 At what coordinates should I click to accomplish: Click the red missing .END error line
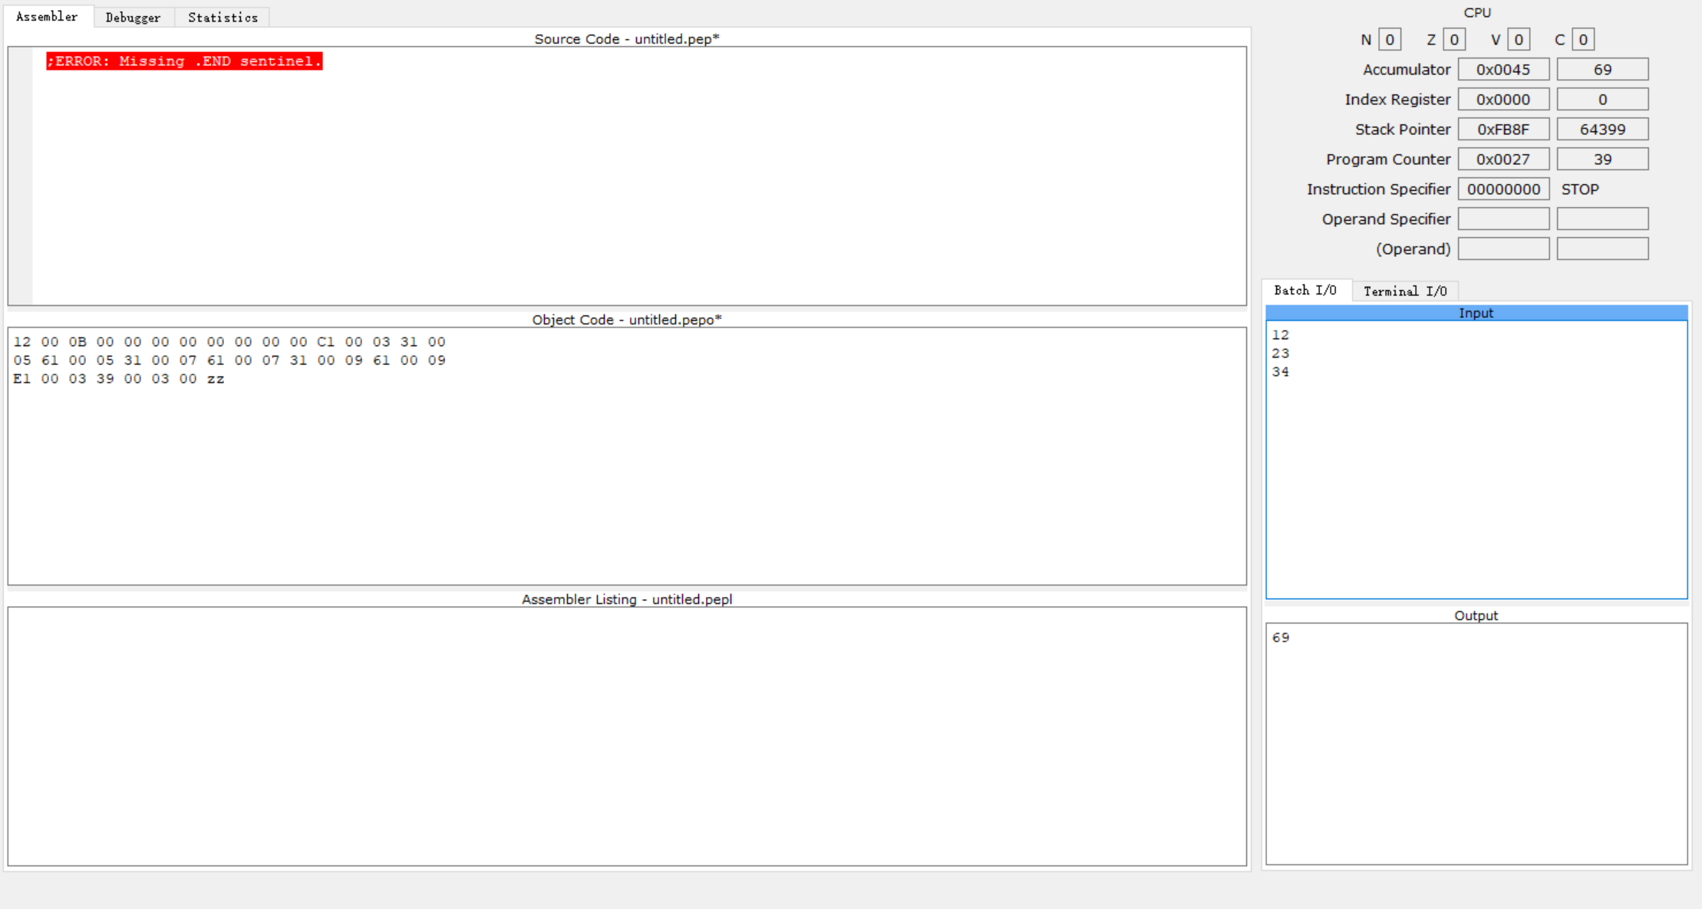coord(184,61)
